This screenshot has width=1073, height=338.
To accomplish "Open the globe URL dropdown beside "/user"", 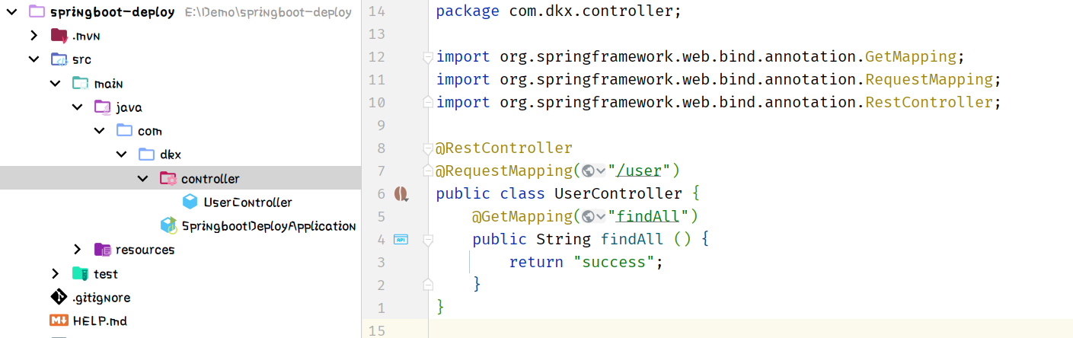I will 594,171.
